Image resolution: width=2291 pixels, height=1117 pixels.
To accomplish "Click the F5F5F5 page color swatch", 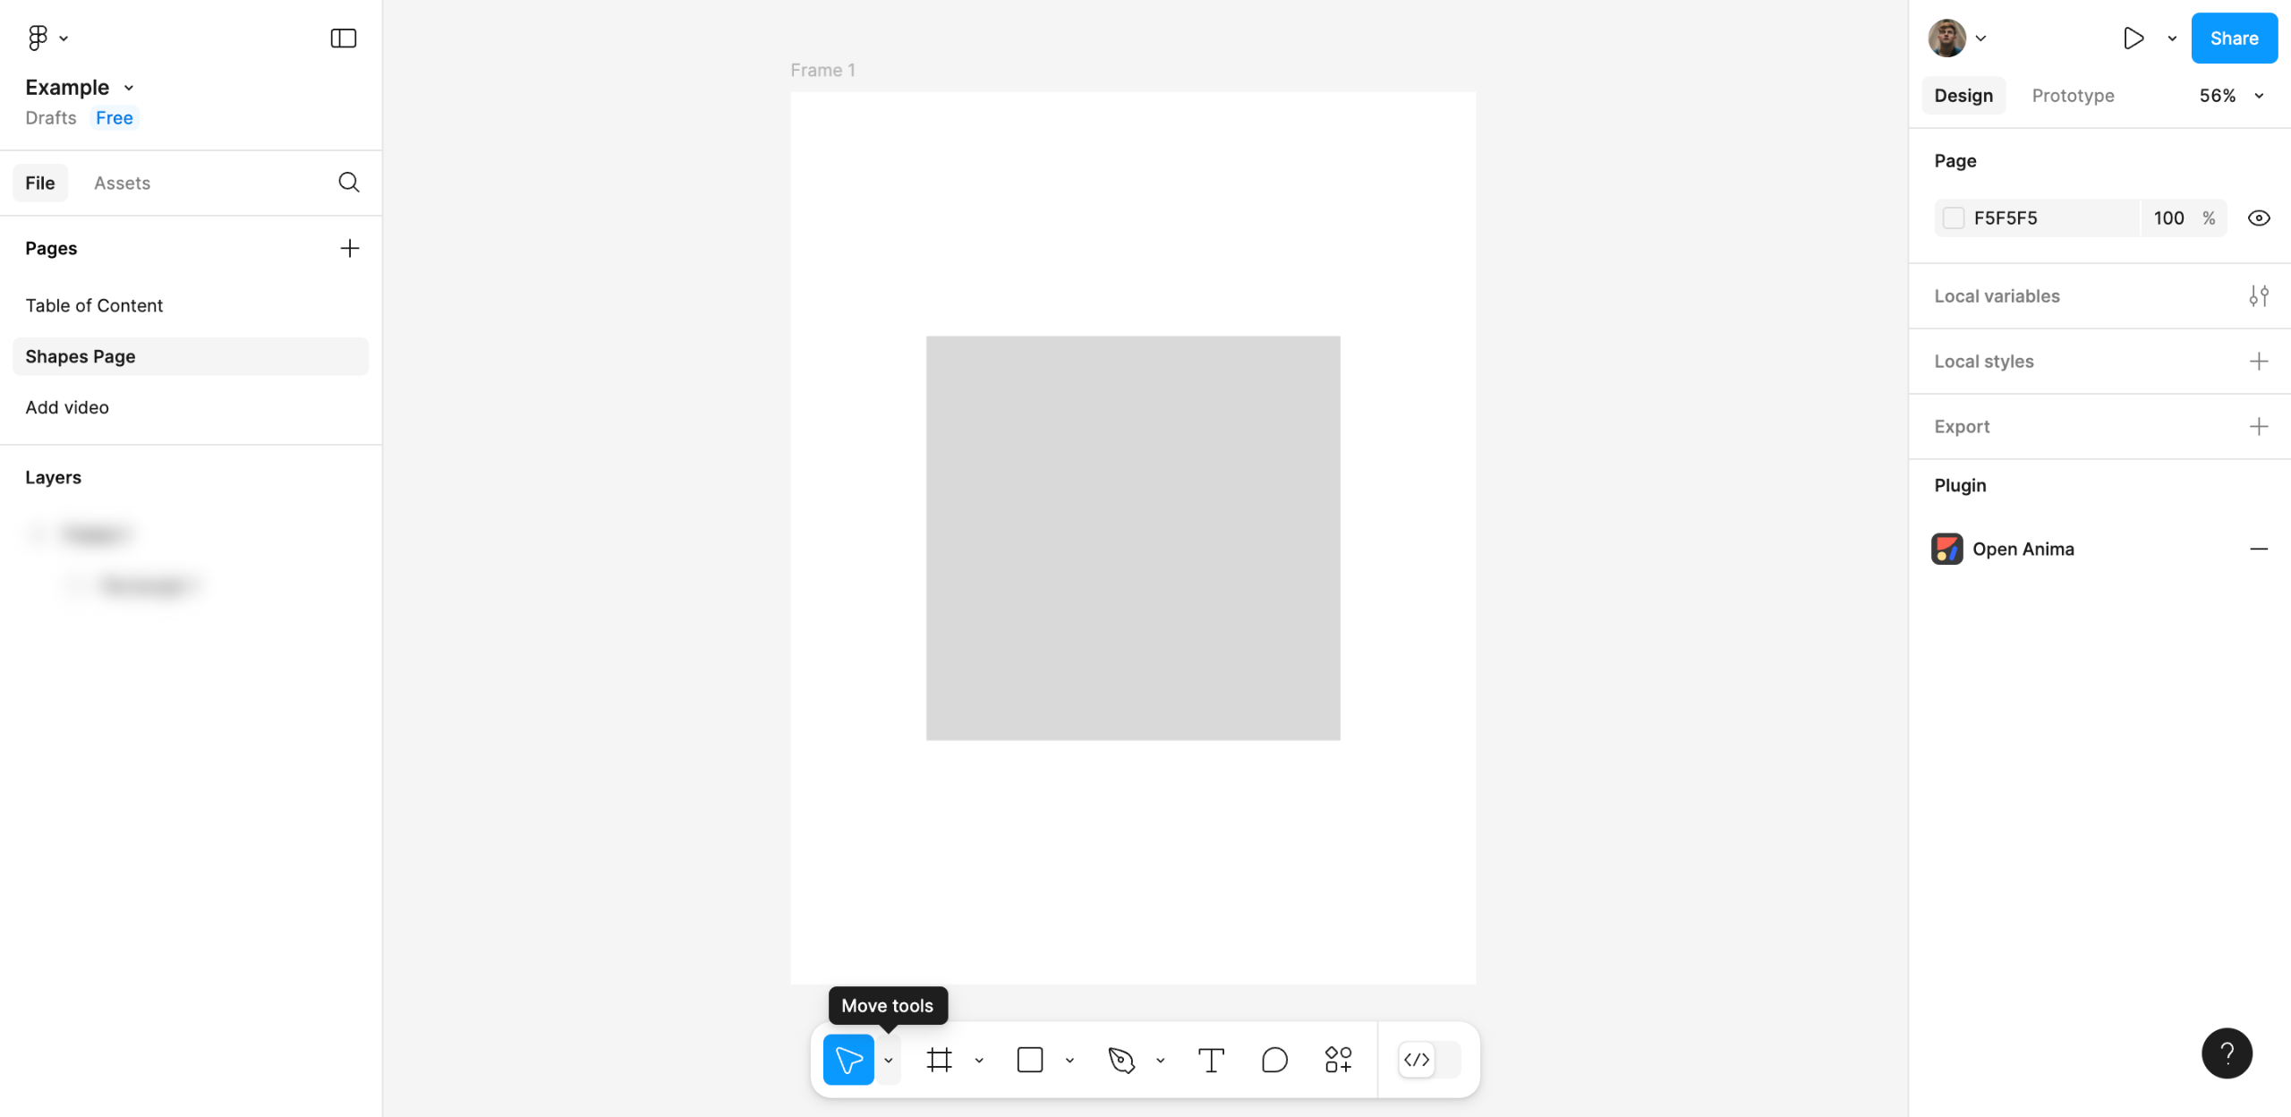I will 1954,218.
